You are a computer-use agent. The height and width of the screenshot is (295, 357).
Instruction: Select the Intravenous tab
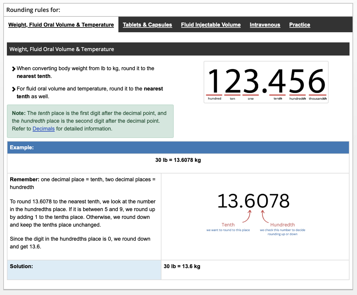(265, 24)
